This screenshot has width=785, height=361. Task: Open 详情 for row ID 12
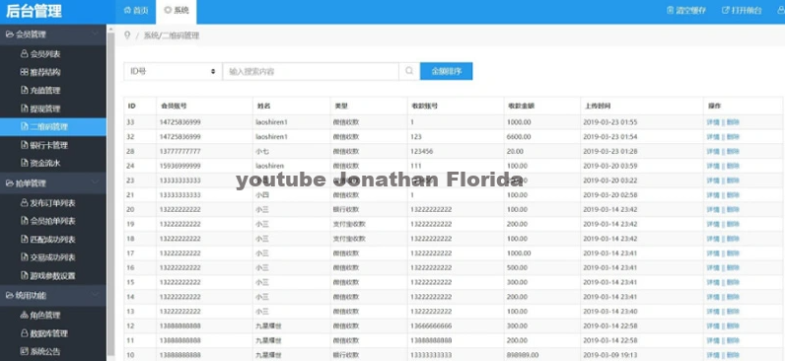point(713,325)
